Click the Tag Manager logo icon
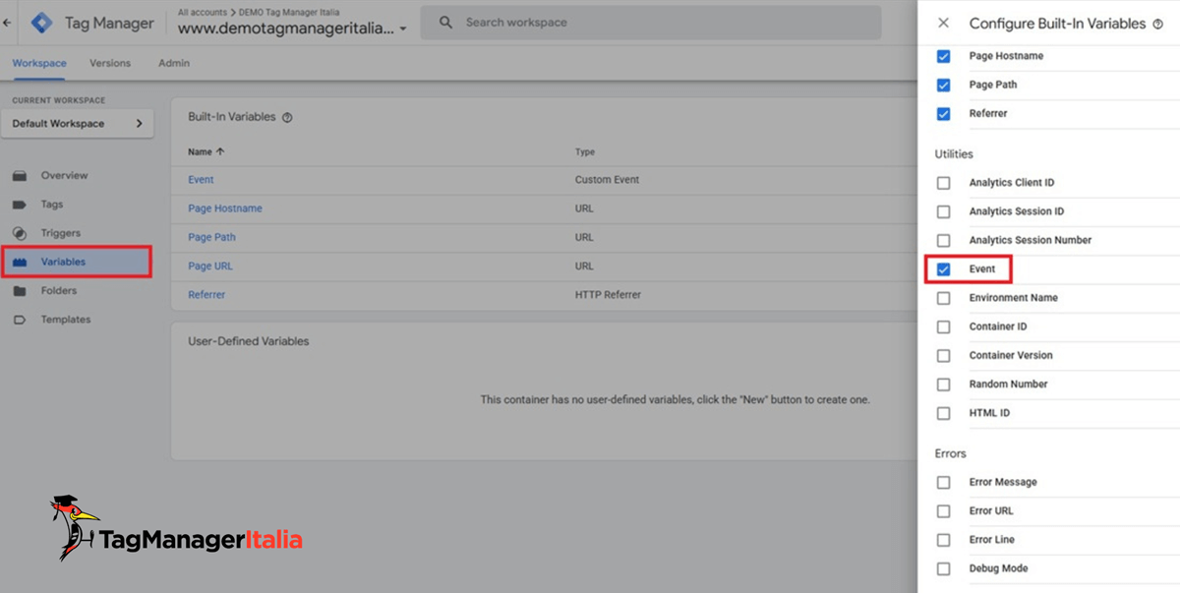Screen dimensions: 1180x593 pos(40,22)
